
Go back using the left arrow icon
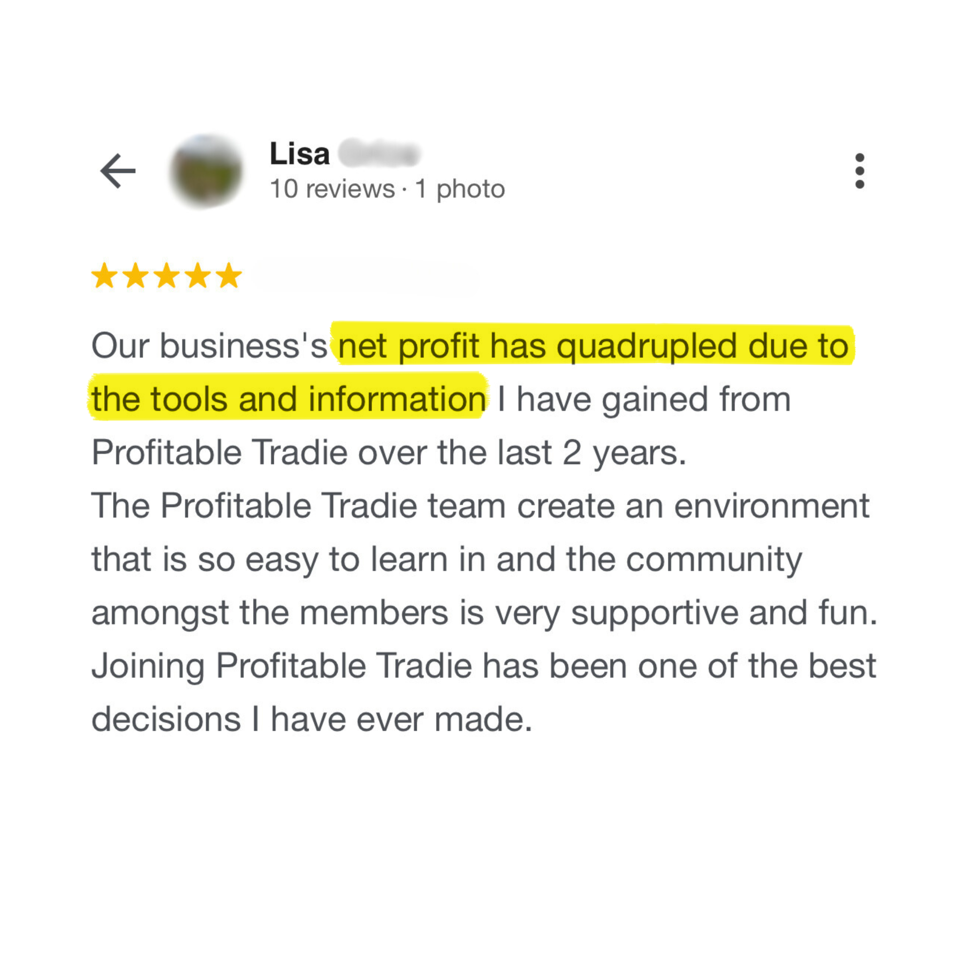tap(118, 171)
